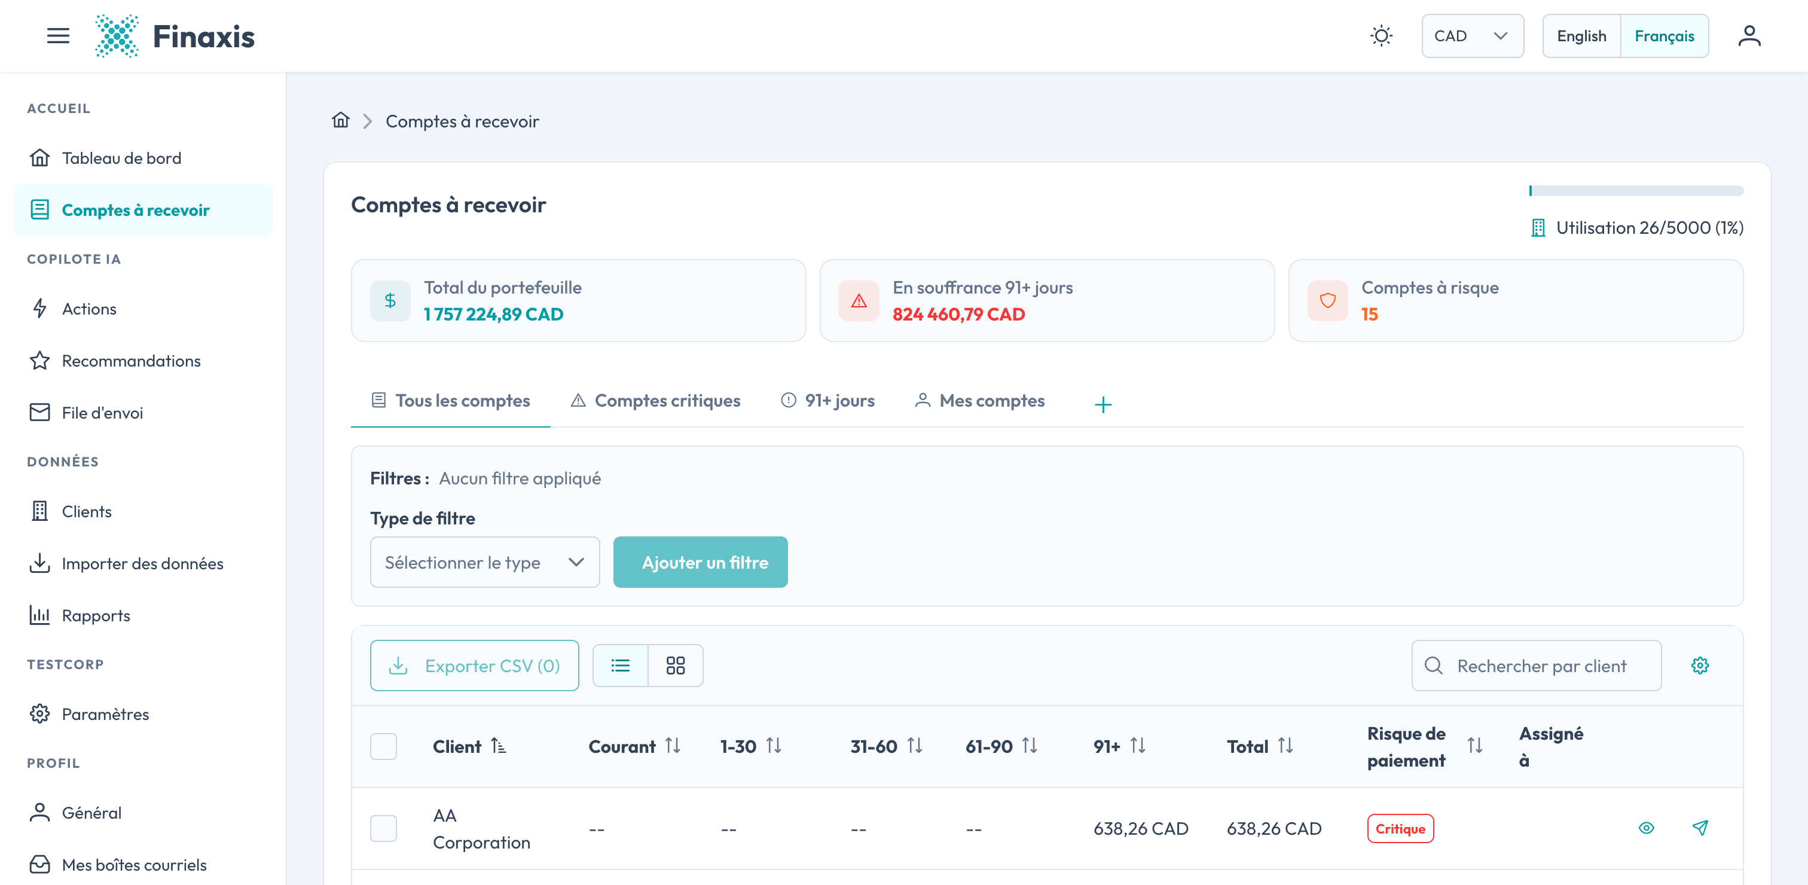Click the 824 460,79 CAD overdue amount

(959, 314)
